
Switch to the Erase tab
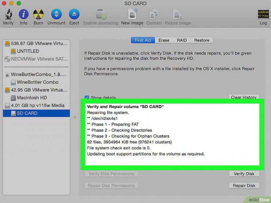point(164,40)
